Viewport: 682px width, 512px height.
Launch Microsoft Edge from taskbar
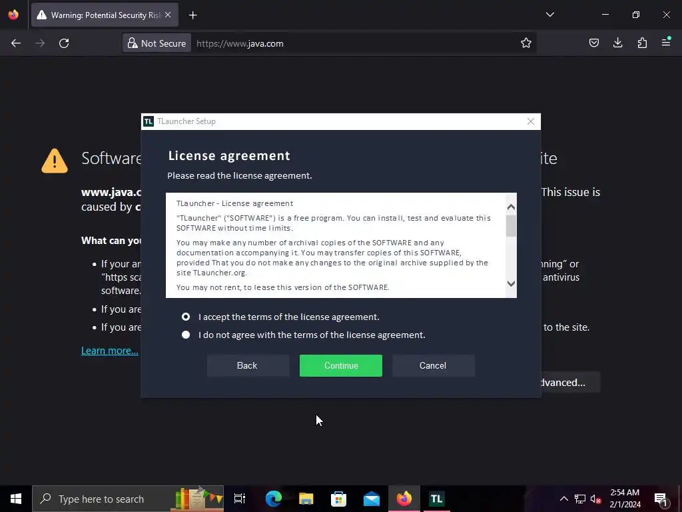coord(274,499)
